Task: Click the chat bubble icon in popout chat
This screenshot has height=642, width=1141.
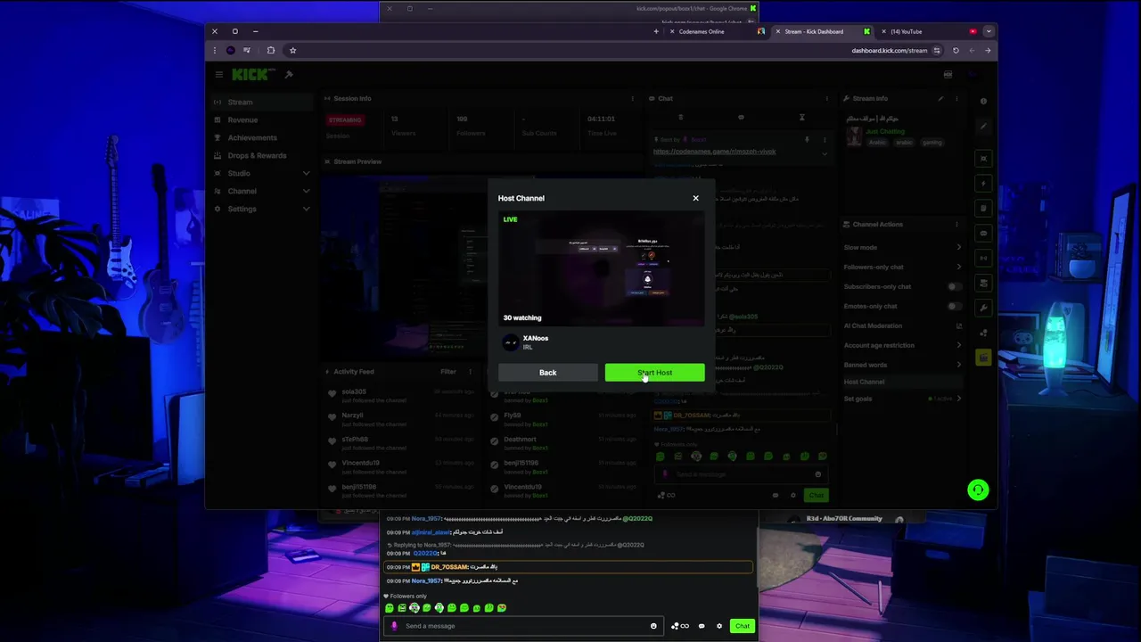Action: (702, 626)
